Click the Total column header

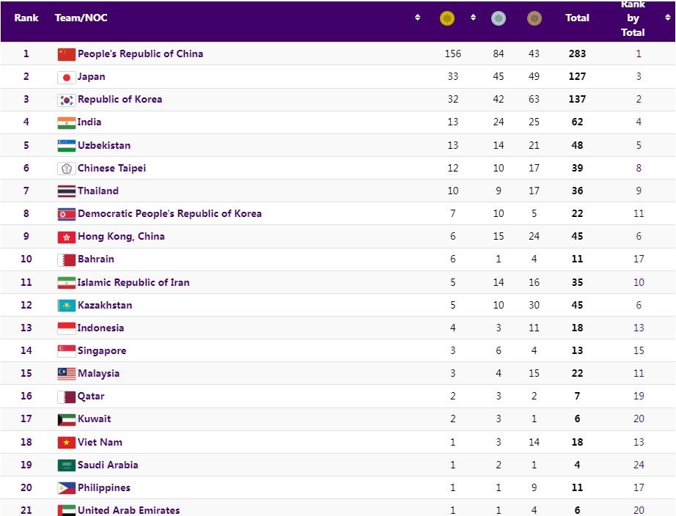pos(577,18)
